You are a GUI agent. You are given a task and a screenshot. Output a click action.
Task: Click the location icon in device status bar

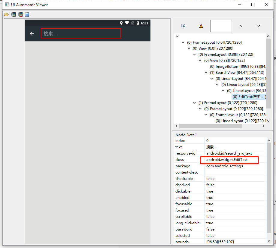point(121,23)
